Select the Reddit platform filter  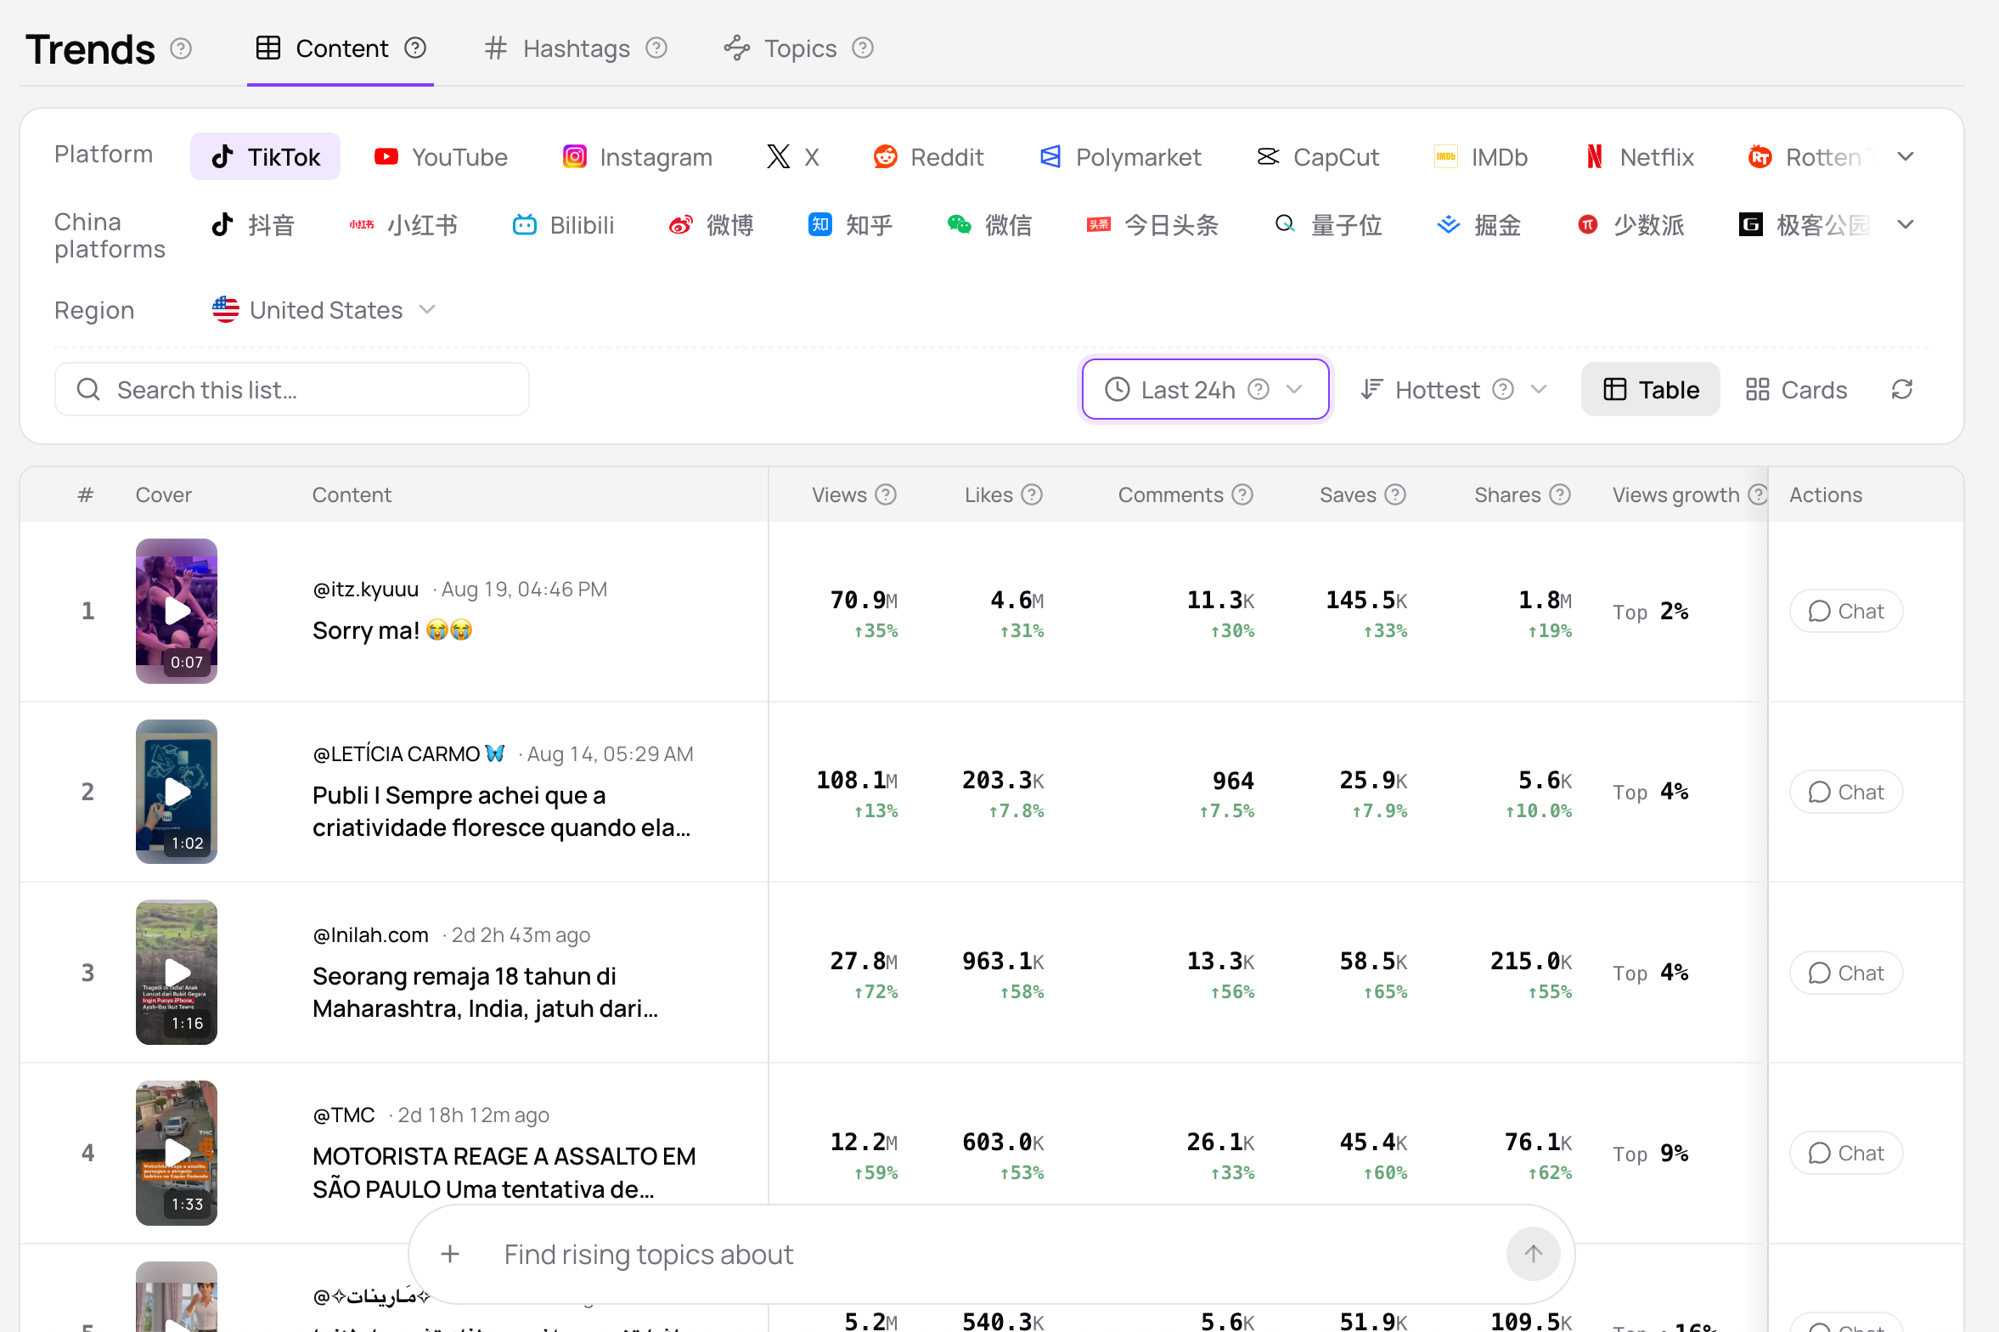pyautogui.click(x=928, y=157)
